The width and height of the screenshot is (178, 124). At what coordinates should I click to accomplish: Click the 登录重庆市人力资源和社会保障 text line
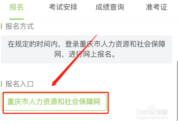tap(115, 44)
